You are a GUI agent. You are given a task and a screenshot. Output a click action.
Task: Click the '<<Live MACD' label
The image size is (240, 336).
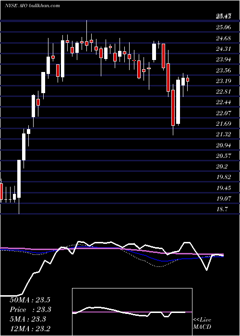coord(202,323)
